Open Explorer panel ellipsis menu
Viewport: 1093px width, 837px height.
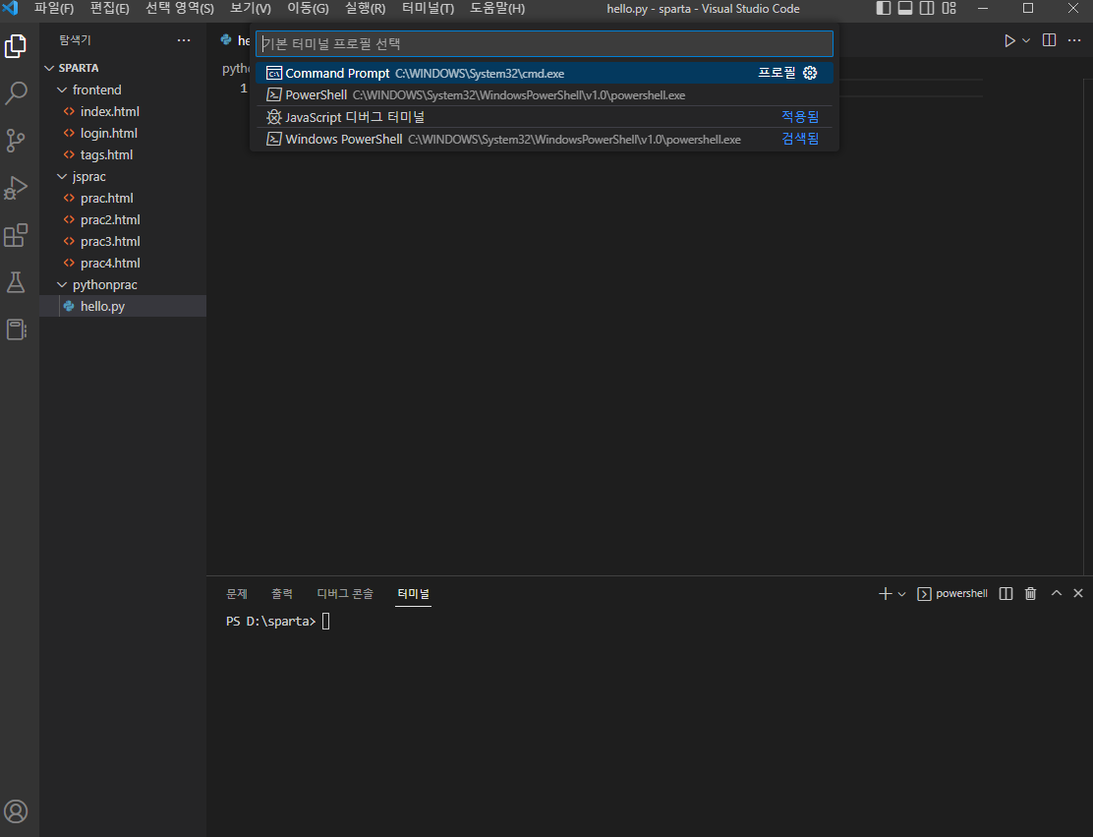point(184,40)
